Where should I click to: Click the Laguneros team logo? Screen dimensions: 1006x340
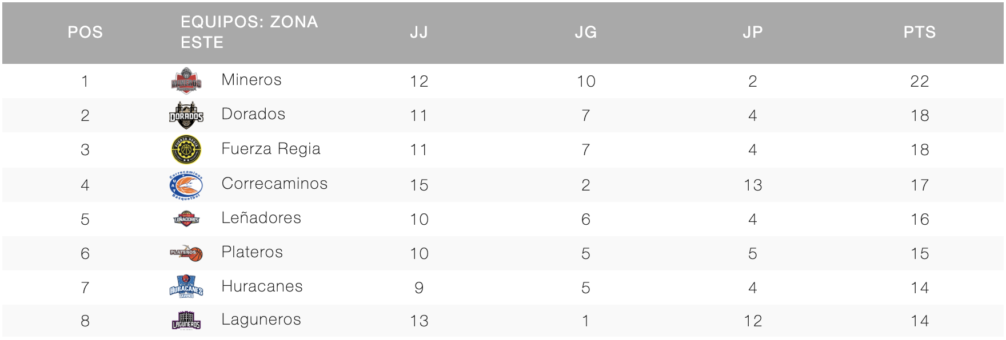(x=186, y=321)
